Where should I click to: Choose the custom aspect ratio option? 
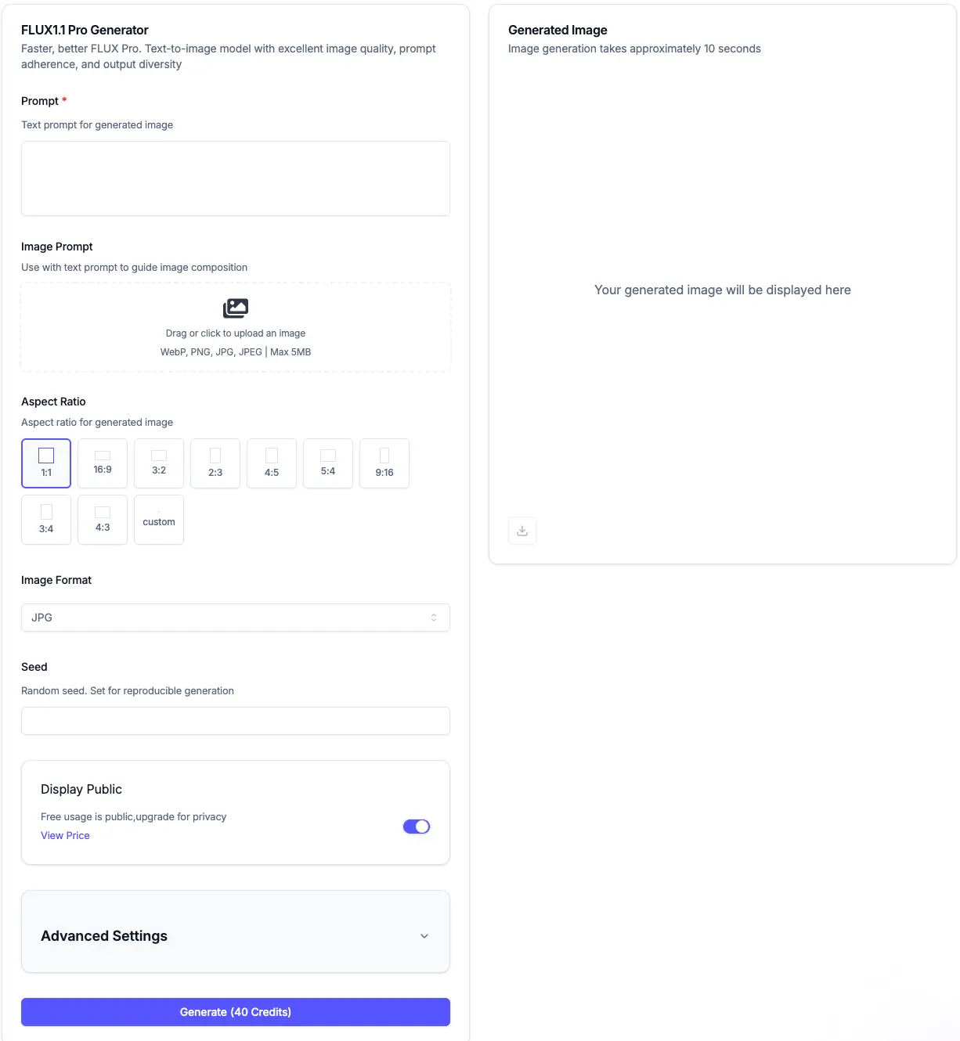pyautogui.click(x=159, y=520)
